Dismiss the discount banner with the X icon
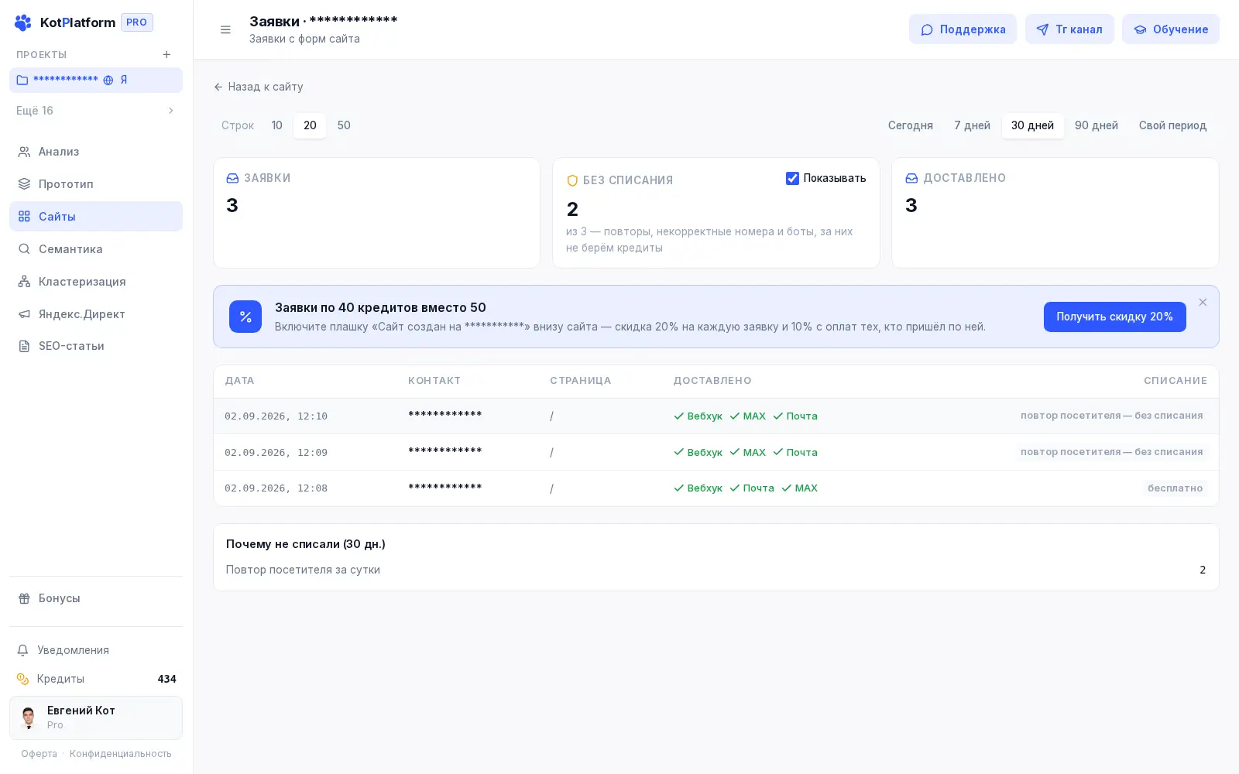 [1203, 303]
